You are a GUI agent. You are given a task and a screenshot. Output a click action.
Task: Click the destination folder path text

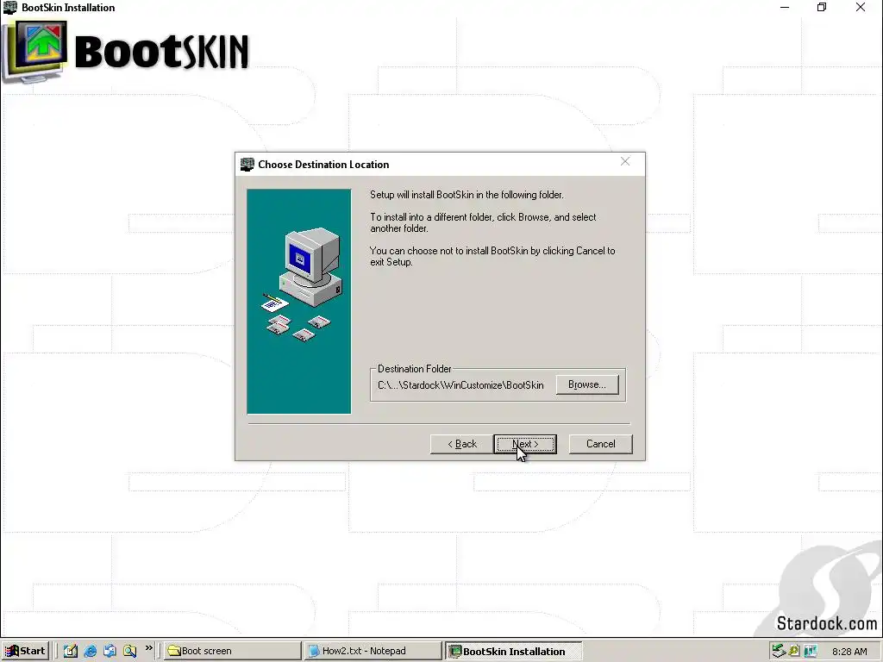tap(460, 385)
